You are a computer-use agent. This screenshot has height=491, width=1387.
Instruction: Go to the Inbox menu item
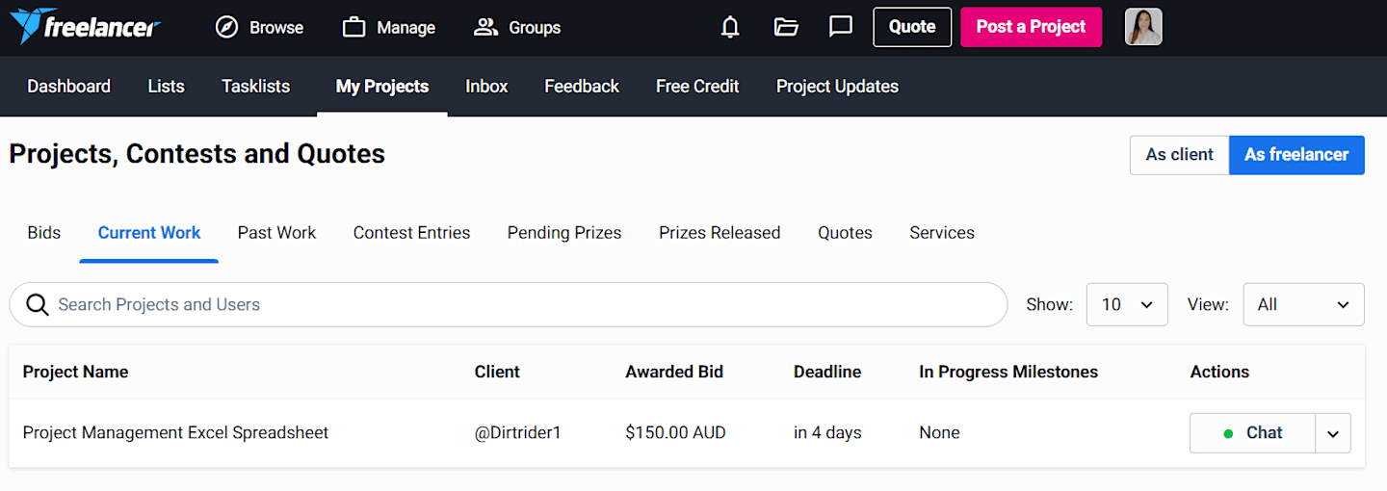pyautogui.click(x=486, y=86)
